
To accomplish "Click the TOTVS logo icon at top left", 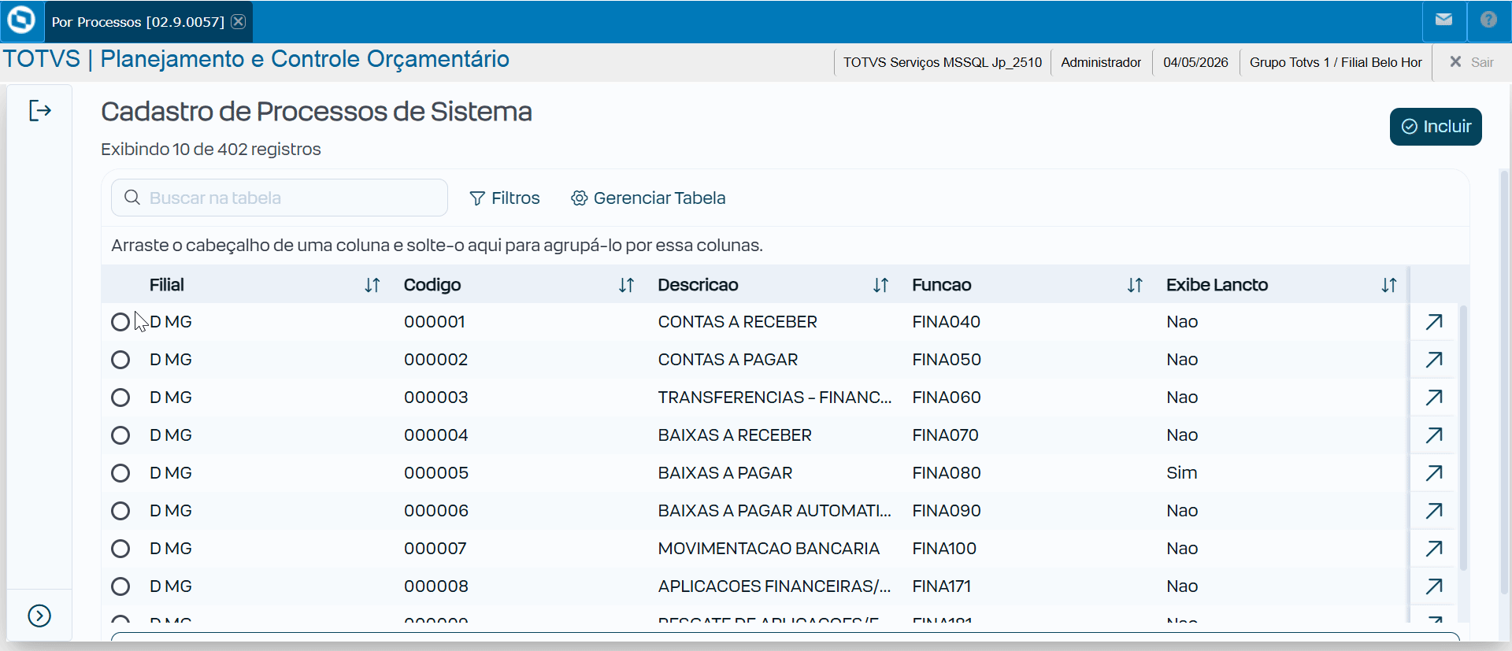I will [x=21, y=20].
